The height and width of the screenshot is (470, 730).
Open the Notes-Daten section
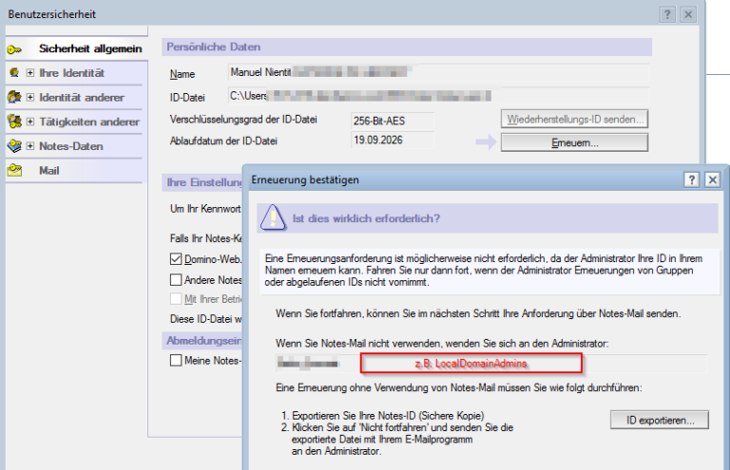tap(70, 146)
